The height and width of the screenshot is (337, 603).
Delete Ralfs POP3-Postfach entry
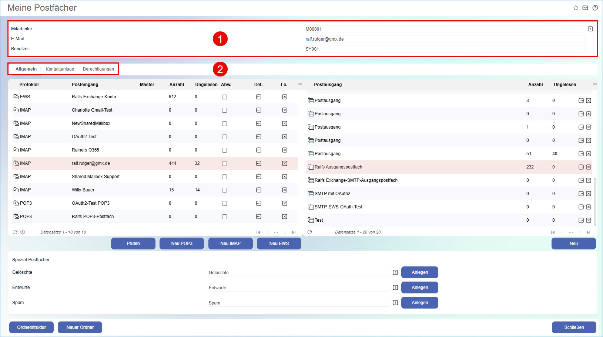(x=285, y=217)
